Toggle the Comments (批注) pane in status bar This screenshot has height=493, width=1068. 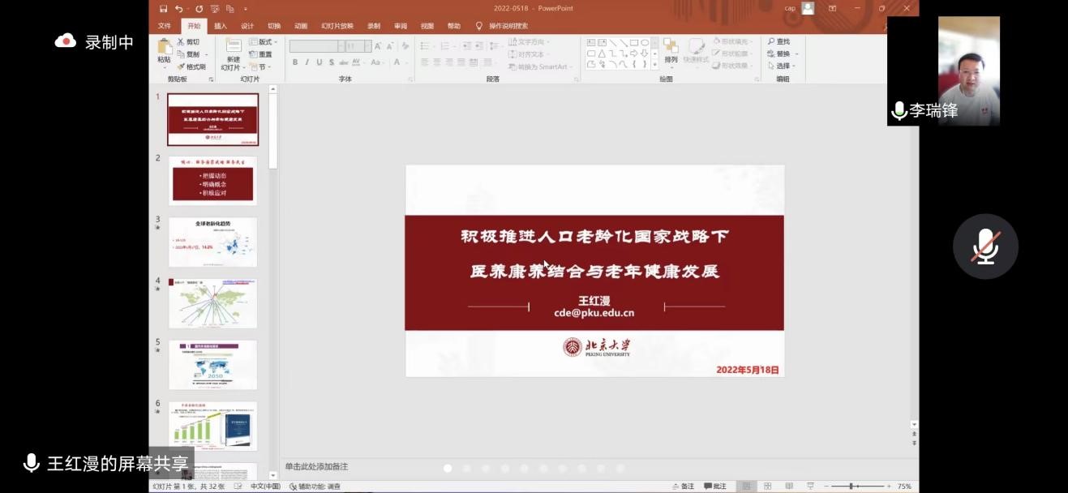pos(714,487)
